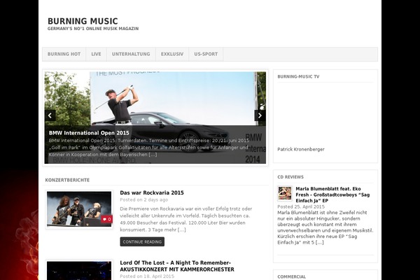Image resolution: width=420 pixels, height=280 pixels.
Task: Click 'Posted 25. April 2015' date text
Action: point(301,207)
